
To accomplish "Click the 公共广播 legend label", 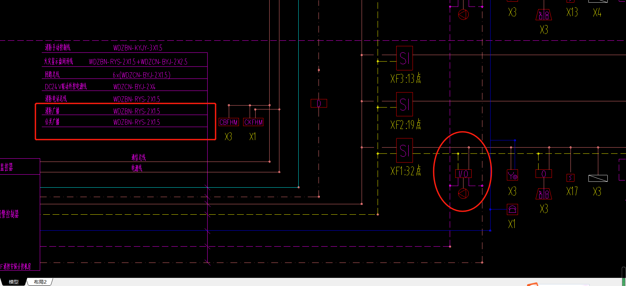I will pyautogui.click(x=52, y=122).
